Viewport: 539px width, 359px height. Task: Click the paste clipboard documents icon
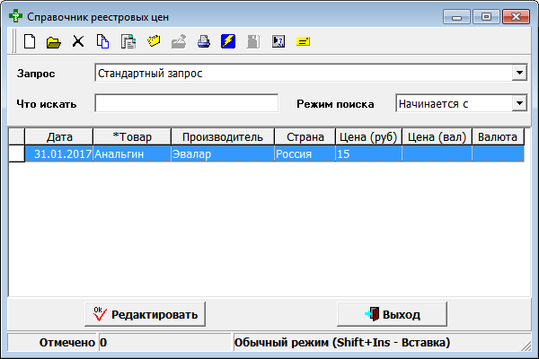click(x=128, y=41)
